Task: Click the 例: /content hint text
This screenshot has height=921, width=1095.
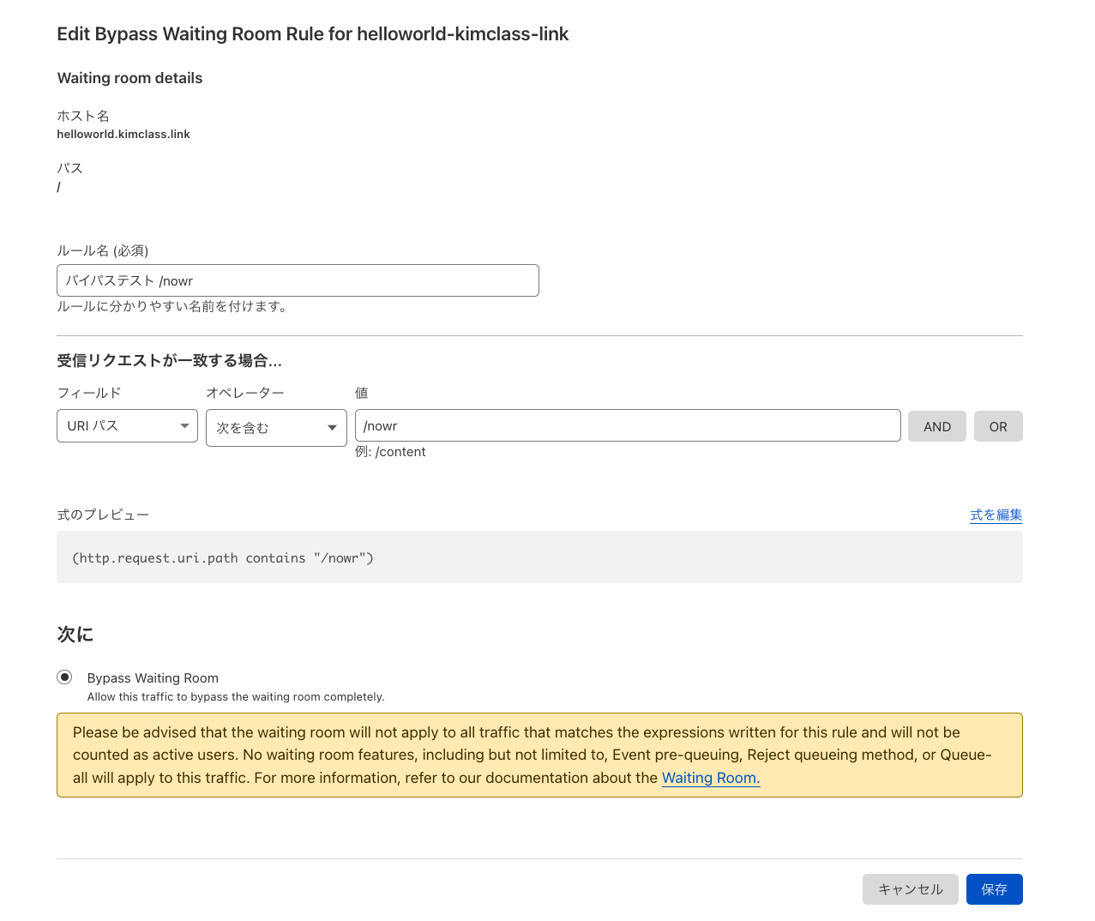Action: [390, 451]
